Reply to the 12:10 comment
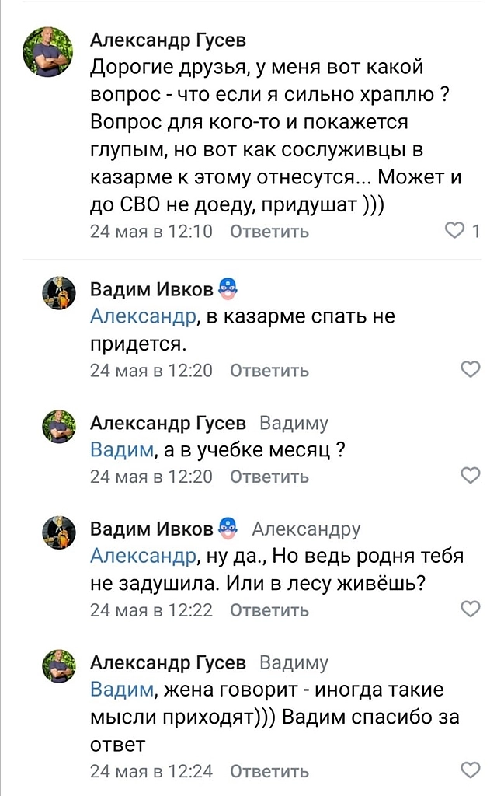Viewport: 504px width, 796px height. coord(269,231)
